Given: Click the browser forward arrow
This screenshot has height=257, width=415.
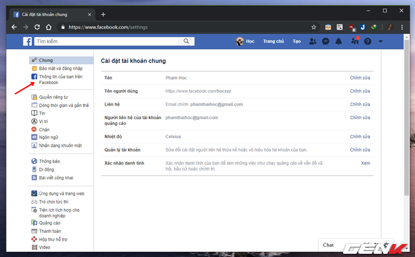Looking at the screenshot, I should pyautogui.click(x=26, y=27).
